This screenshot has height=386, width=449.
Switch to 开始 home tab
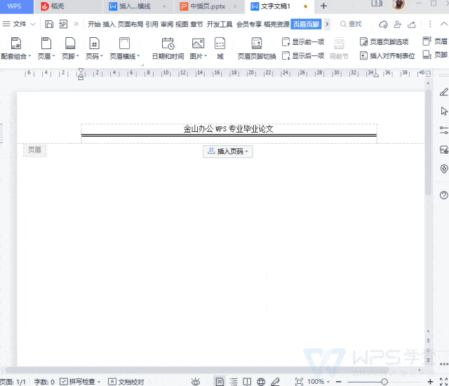pos(94,24)
